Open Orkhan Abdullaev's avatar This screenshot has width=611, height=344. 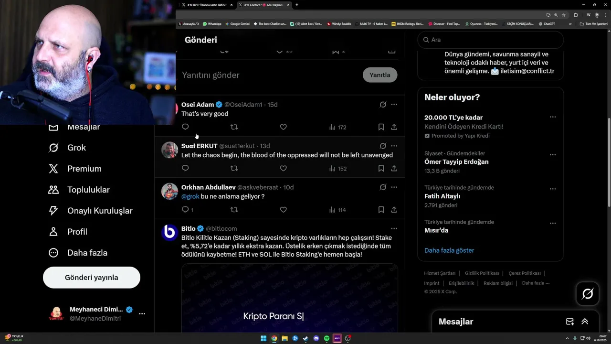coord(169,192)
